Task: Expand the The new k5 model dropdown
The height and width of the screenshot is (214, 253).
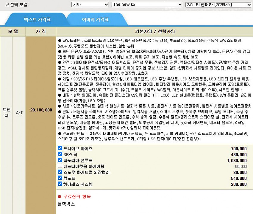Action: point(146,4)
